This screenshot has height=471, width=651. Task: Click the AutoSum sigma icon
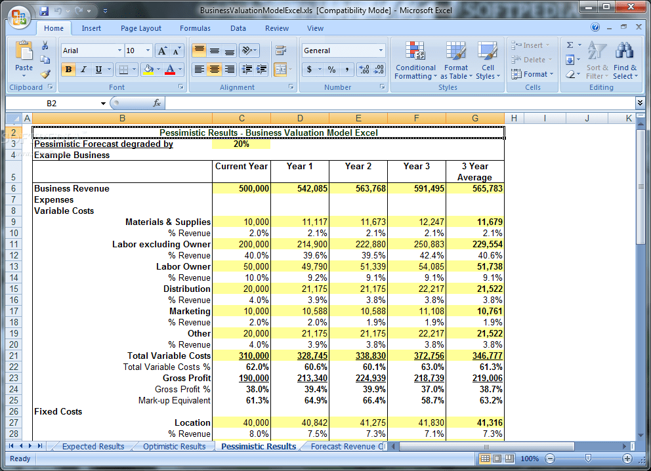(x=570, y=45)
